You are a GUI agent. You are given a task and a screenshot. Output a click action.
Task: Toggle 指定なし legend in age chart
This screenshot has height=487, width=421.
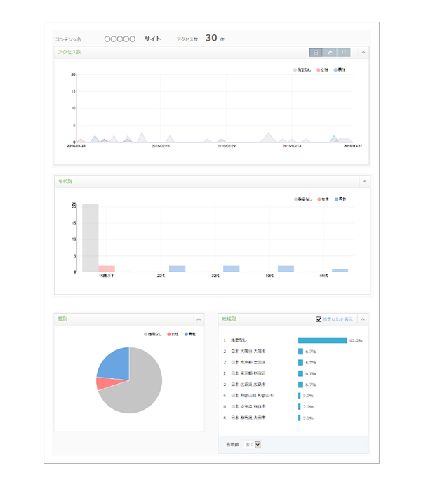tap(302, 199)
